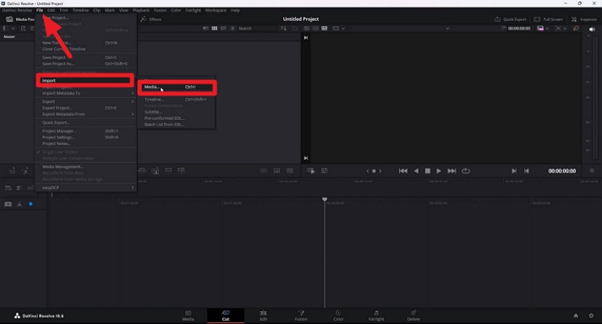
Task: Open the Inspector panel
Action: coord(584,19)
